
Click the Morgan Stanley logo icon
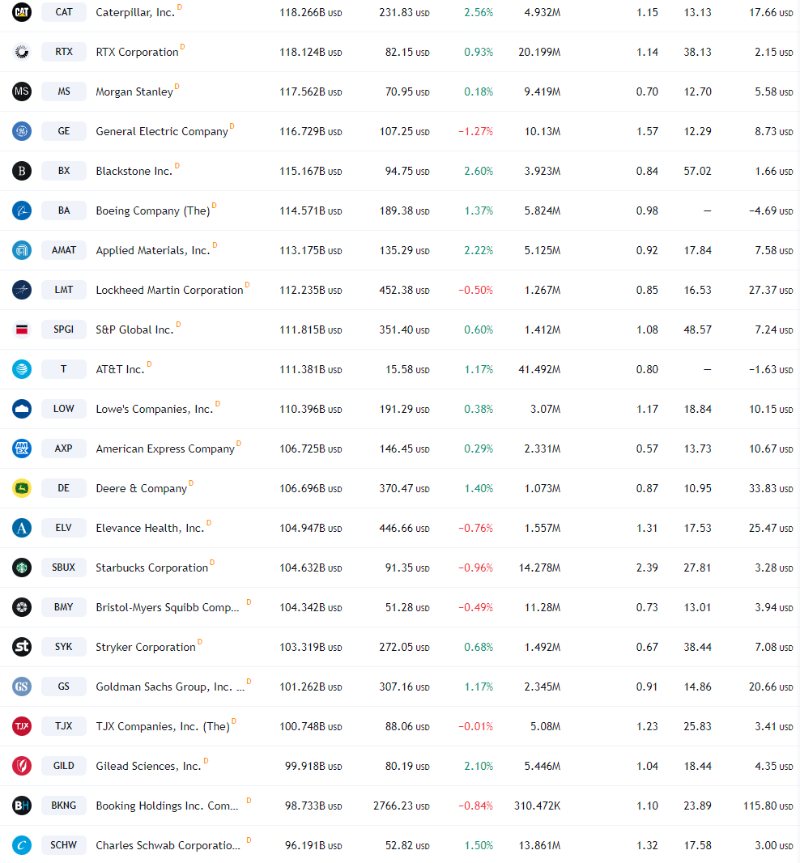[22, 91]
